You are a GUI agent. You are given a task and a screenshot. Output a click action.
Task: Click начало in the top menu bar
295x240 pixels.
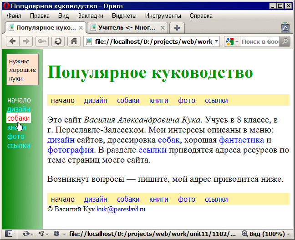click(x=63, y=100)
